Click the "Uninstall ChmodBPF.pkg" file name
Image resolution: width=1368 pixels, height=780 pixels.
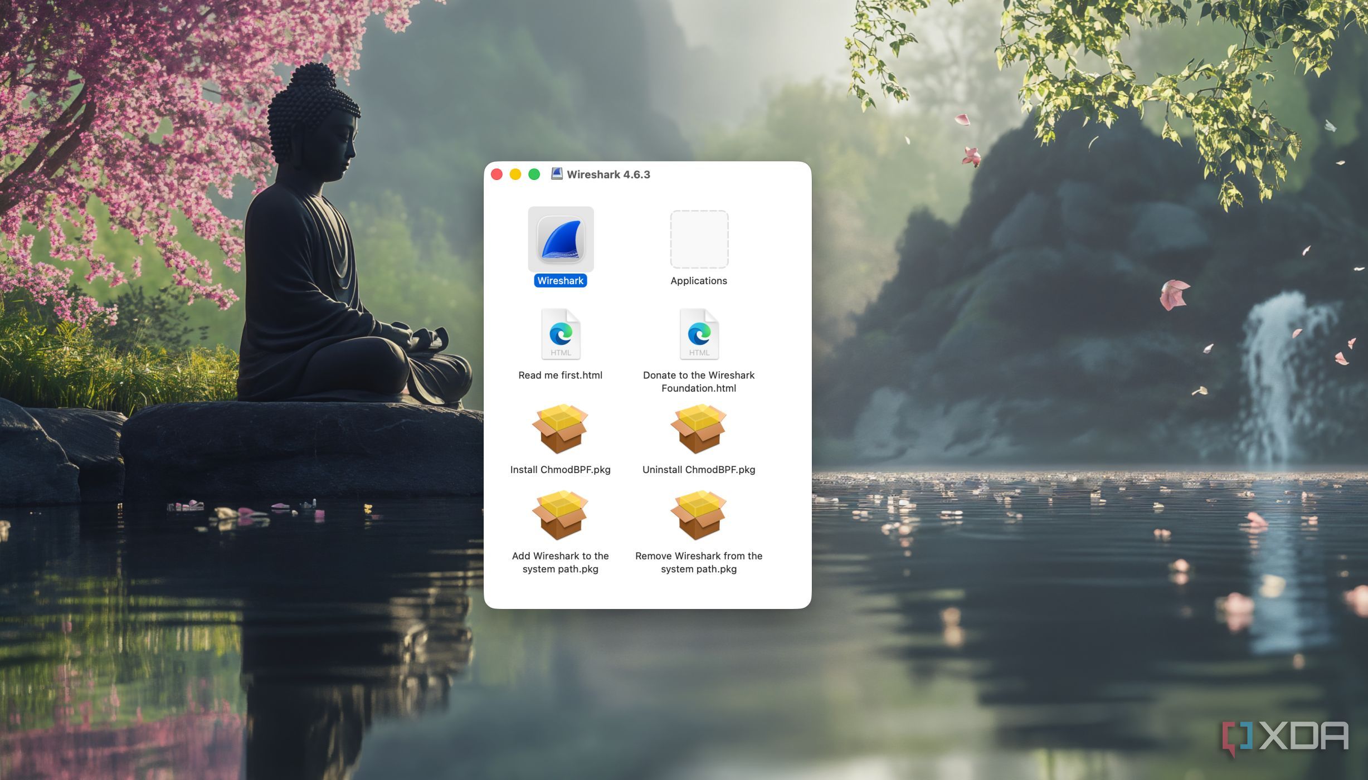[x=699, y=470]
